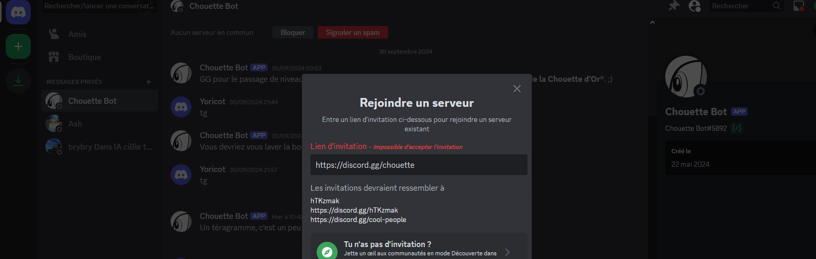
Task: Click the 22 mai 2024 creation date
Action: click(x=690, y=164)
